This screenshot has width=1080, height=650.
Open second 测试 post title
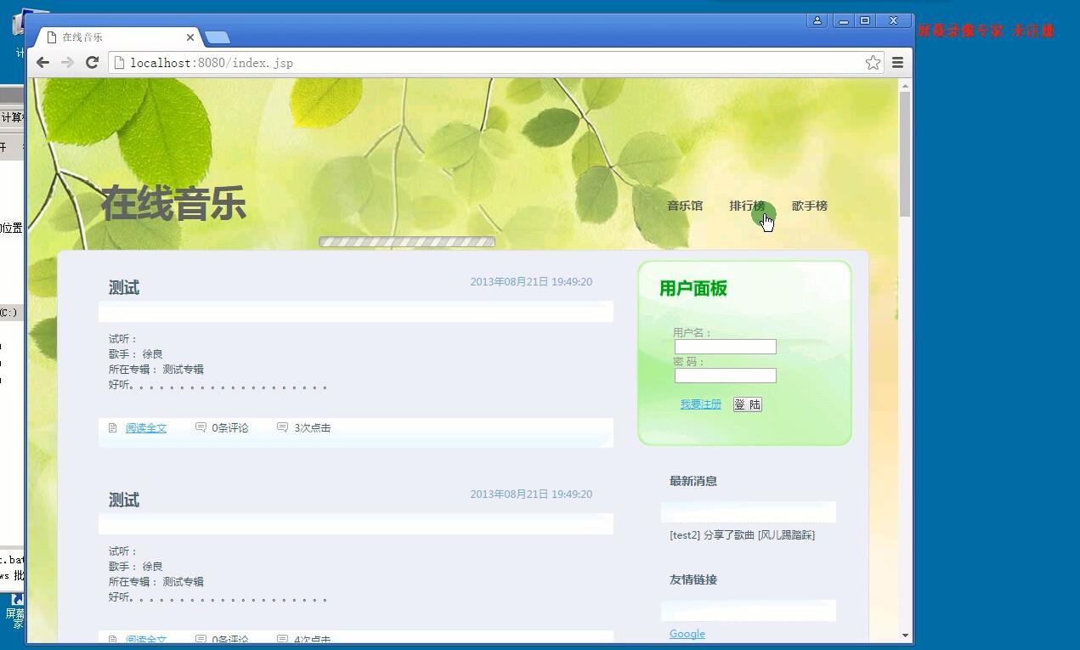124,500
